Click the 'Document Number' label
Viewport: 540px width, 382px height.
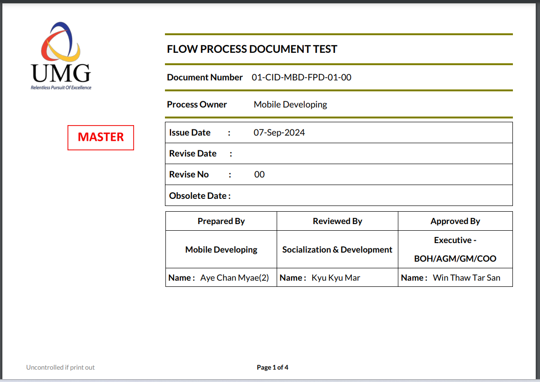pos(204,77)
